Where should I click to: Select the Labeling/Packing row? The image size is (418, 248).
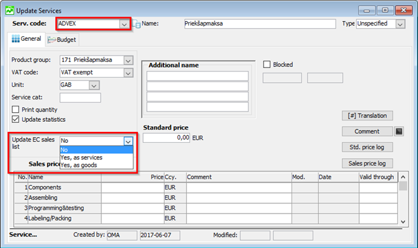[206, 219]
